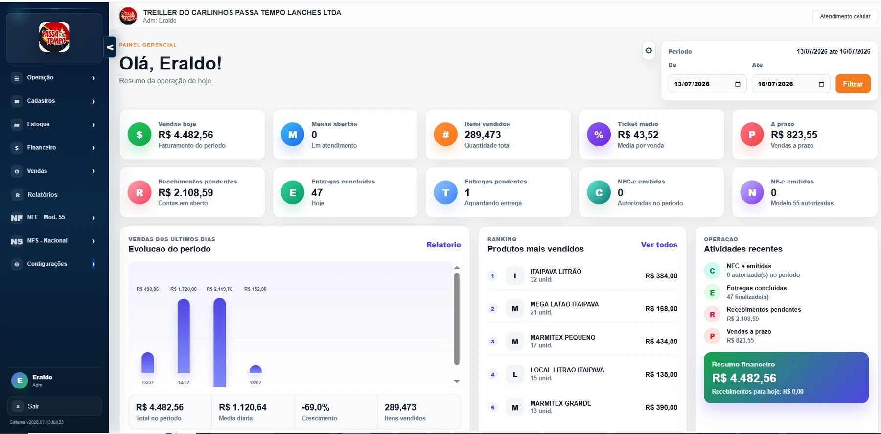This screenshot has width=881, height=434.
Task: Expand the NFS - Nacional chevron
Action: tap(93, 241)
